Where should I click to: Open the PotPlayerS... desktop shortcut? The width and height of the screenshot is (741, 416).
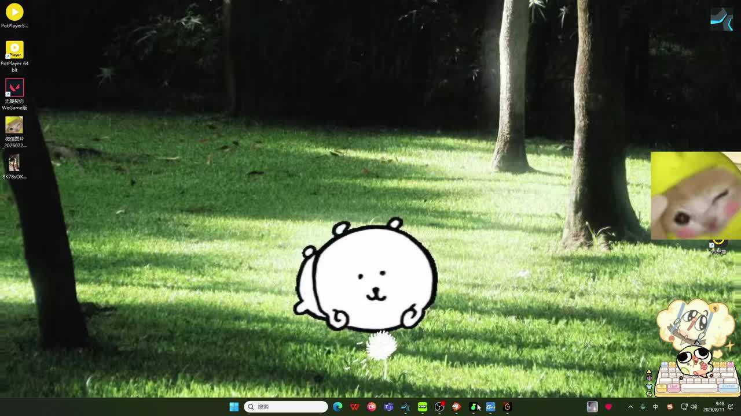pos(14,16)
